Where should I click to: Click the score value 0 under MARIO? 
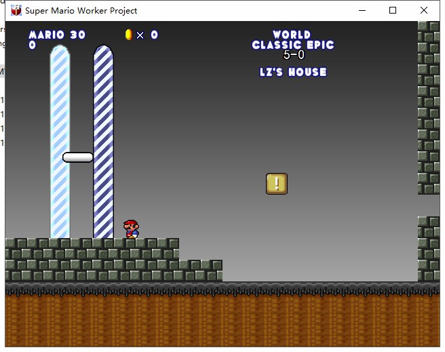(x=32, y=45)
